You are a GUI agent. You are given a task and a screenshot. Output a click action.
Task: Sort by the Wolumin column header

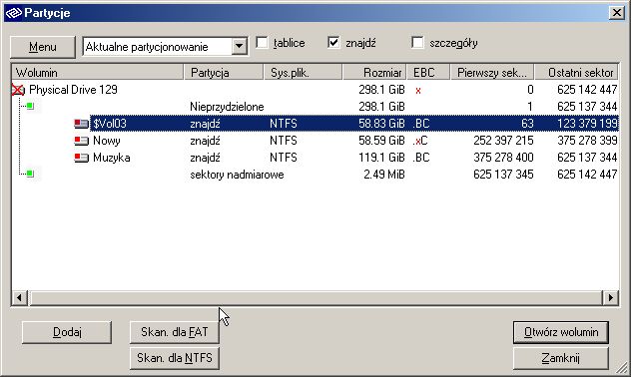click(x=98, y=73)
